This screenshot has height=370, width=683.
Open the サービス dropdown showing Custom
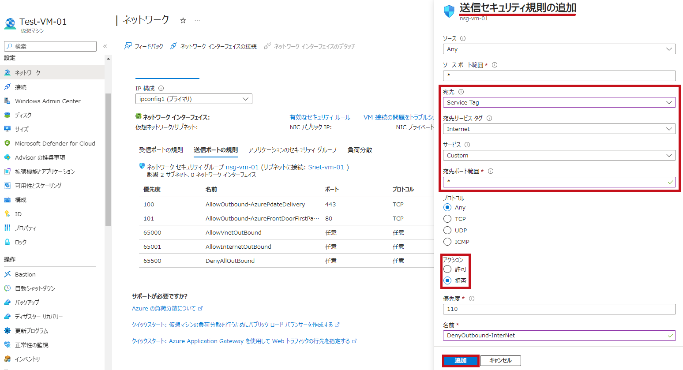[x=559, y=155]
